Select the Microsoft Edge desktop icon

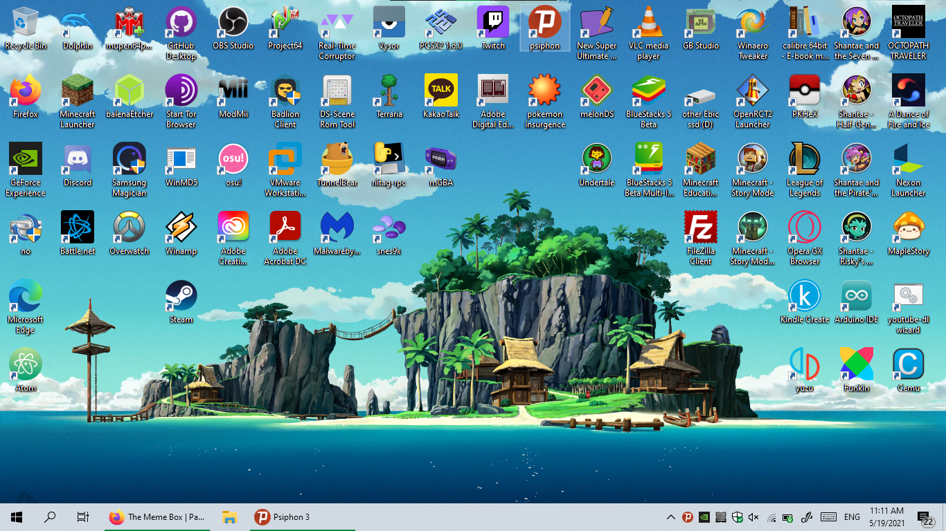(26, 307)
